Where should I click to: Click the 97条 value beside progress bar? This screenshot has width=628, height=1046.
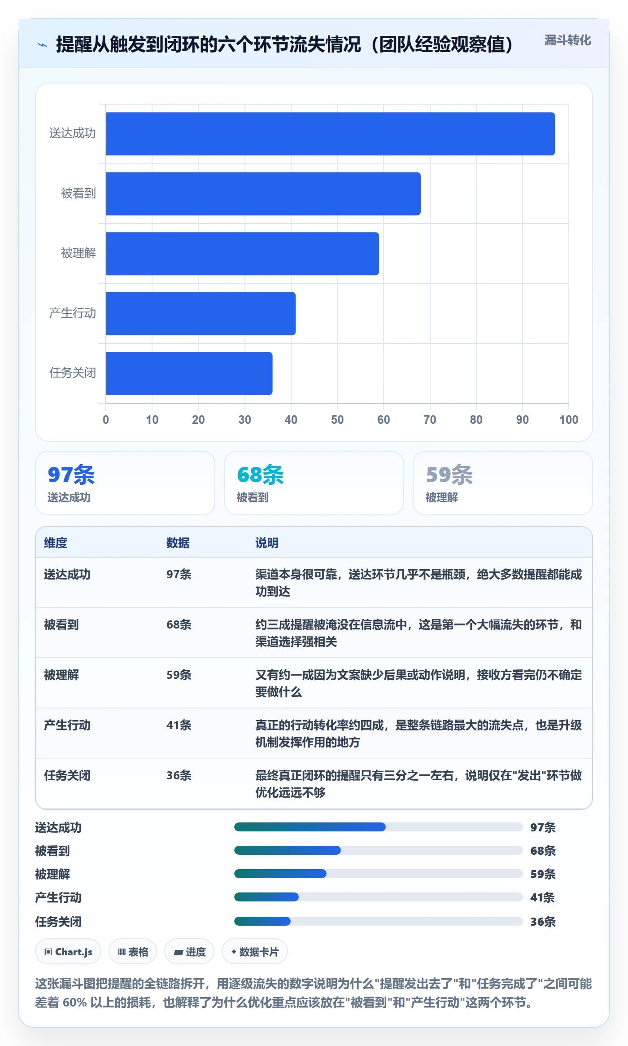click(x=543, y=827)
